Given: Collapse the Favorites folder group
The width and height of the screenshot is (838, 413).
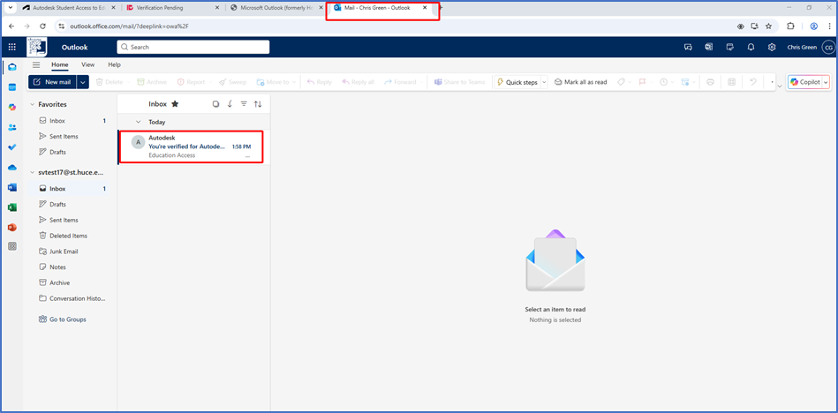Looking at the screenshot, I should point(33,104).
